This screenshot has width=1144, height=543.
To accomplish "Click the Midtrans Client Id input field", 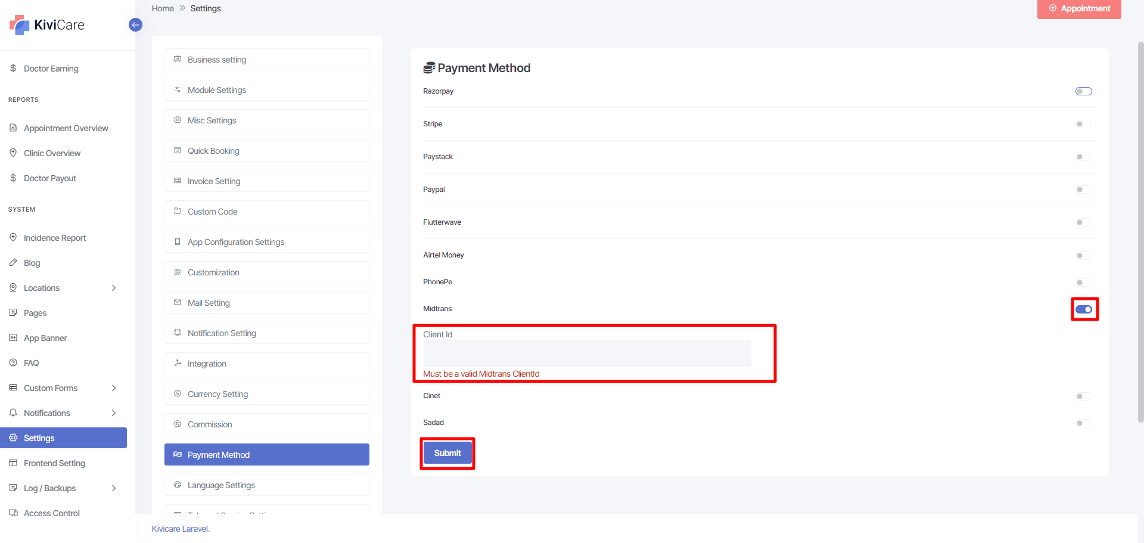I will tap(587, 354).
